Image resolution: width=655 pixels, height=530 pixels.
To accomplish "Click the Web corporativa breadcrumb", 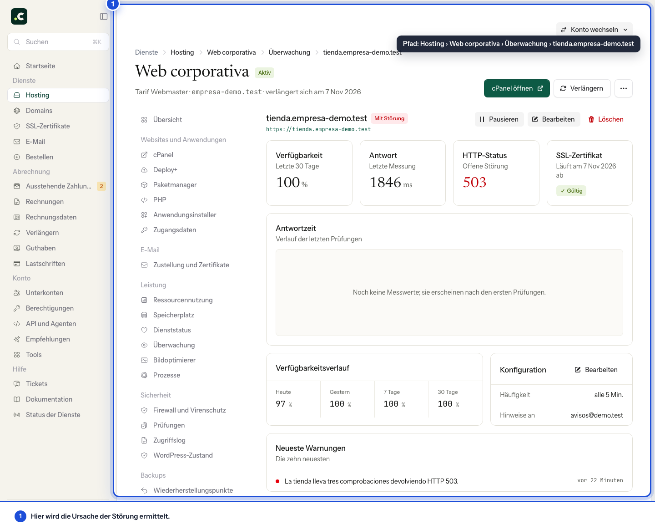I will click(232, 52).
